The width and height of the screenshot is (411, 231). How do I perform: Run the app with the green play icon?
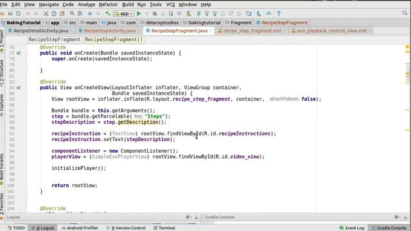click(139, 13)
